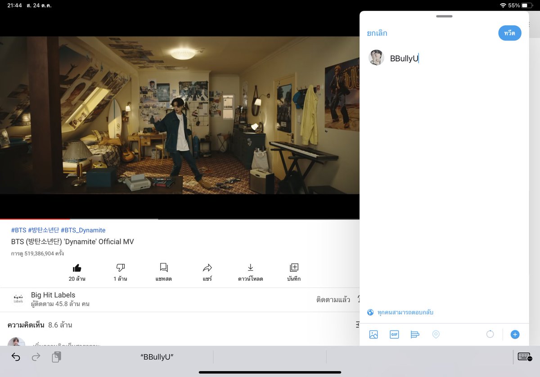Add another tweet with plus icon
The height and width of the screenshot is (377, 540).
pos(515,334)
